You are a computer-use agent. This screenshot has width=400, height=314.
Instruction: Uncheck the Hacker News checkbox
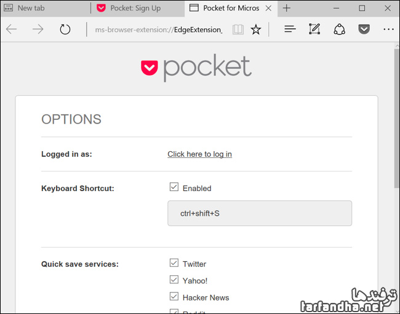pos(174,296)
